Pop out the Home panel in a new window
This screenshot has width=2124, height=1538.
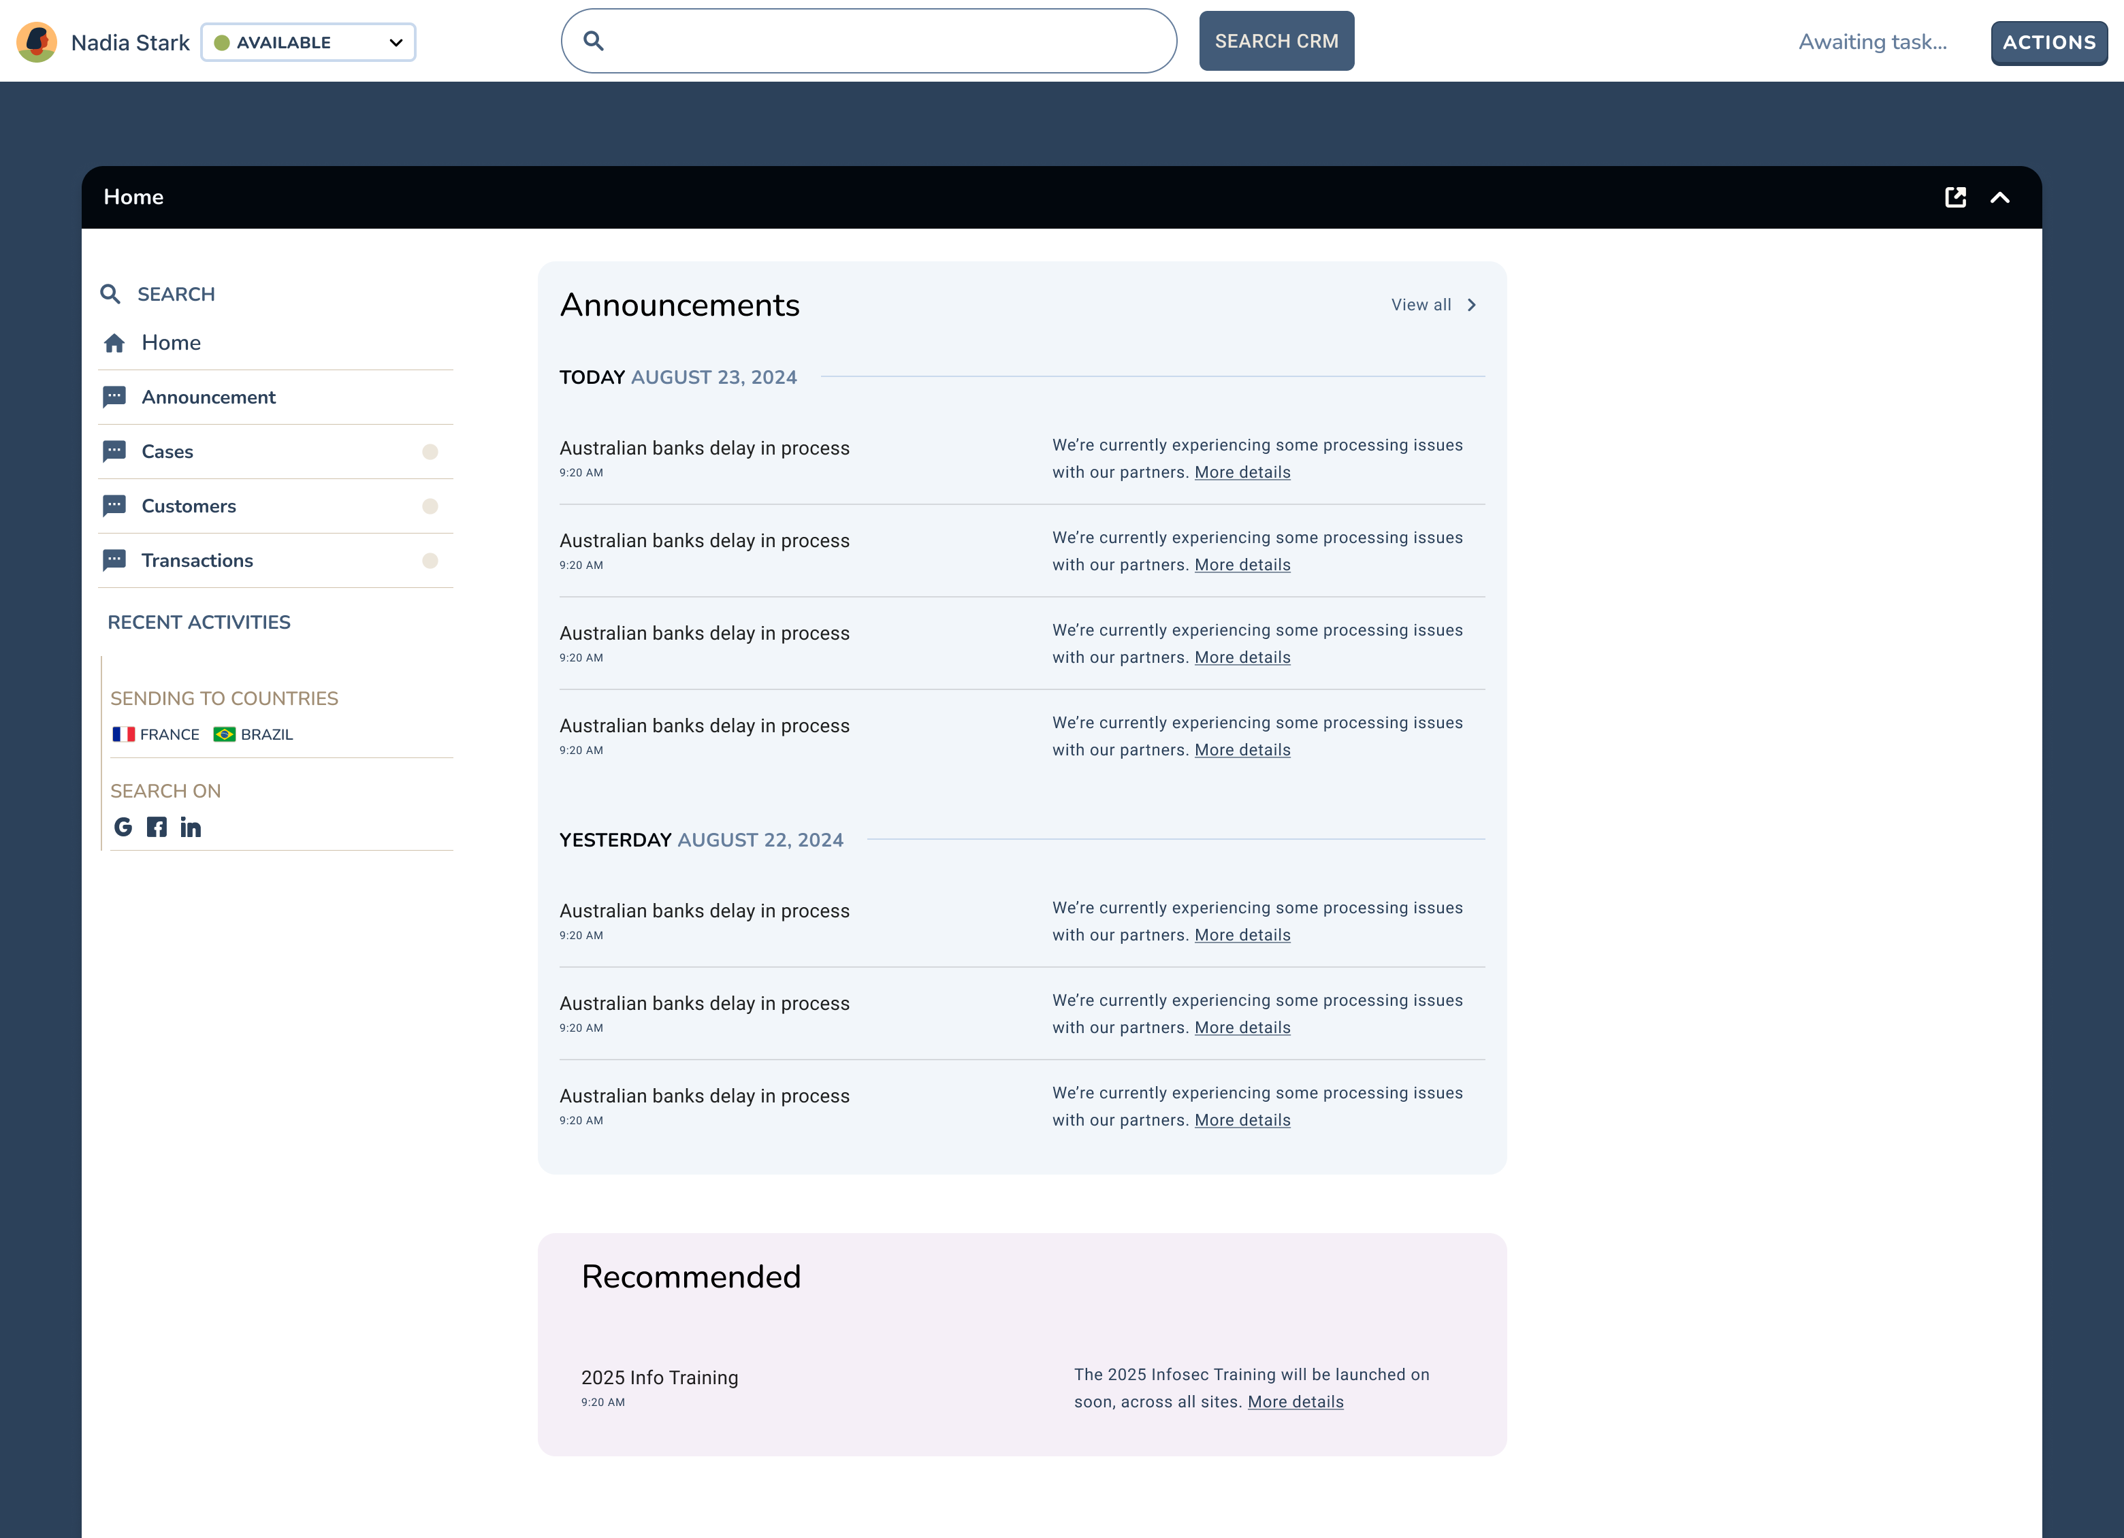click(1955, 197)
